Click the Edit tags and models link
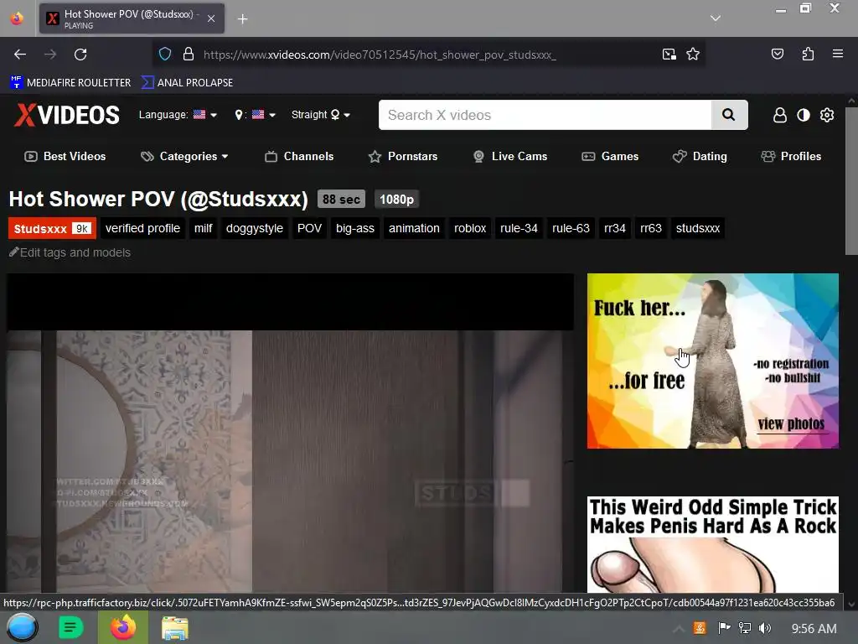This screenshot has width=858, height=644. (70, 252)
